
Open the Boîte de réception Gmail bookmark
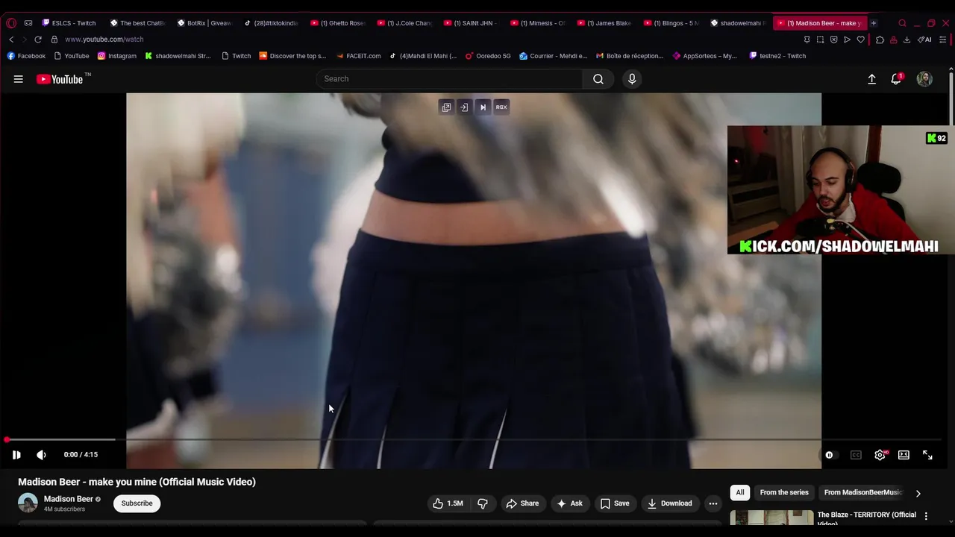point(630,56)
